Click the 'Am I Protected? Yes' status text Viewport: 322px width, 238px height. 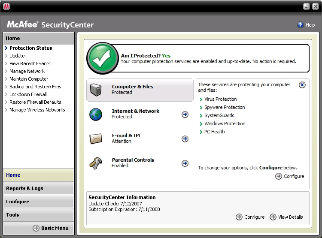[146, 56]
